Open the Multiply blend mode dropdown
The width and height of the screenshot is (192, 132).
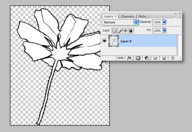[x=120, y=22]
